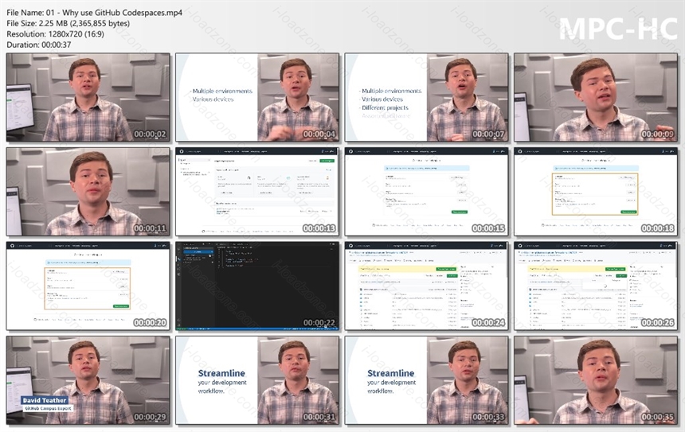Select the presenter frame at 00:00:11
This screenshot has width=685, height=432.
click(x=88, y=192)
